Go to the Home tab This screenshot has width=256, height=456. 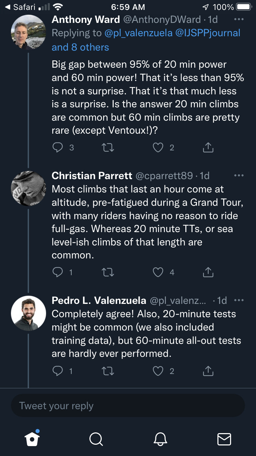coord(32,439)
